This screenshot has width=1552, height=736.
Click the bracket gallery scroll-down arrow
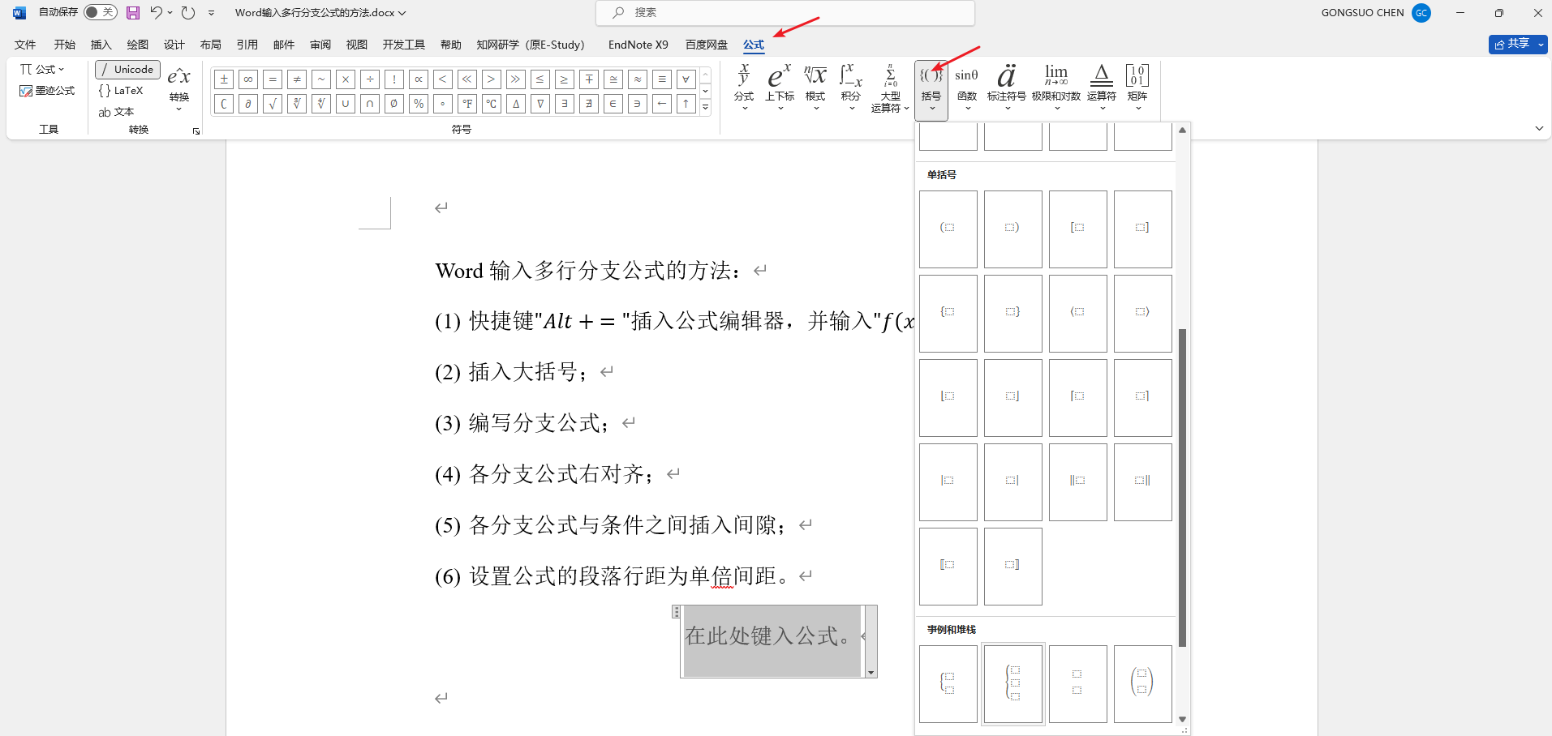tap(1183, 719)
